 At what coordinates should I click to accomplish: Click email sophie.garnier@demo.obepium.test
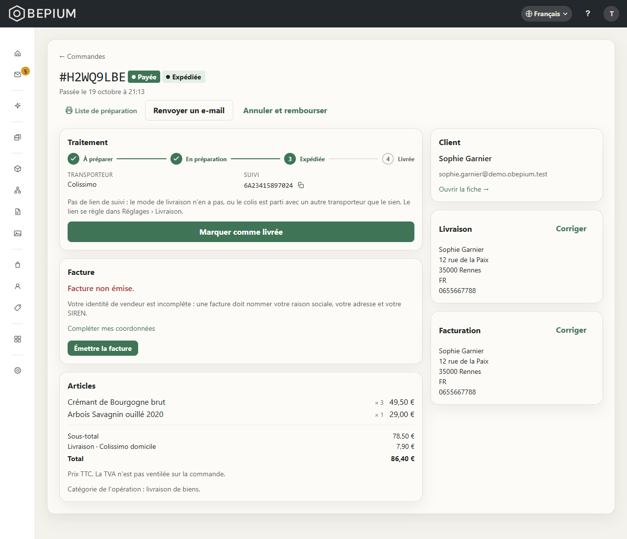click(493, 174)
